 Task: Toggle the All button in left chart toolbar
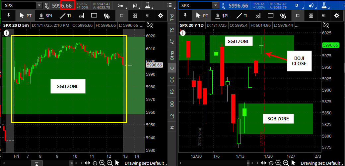[x=148, y=16]
